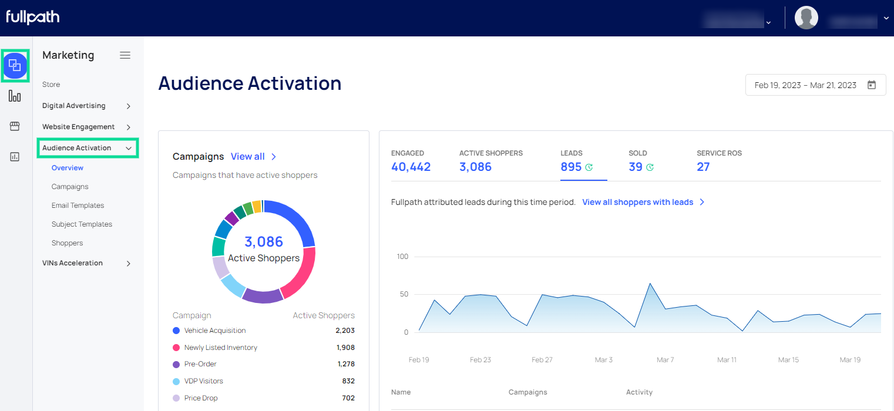The width and height of the screenshot is (894, 411).
Task: Open the Email Templates sidebar item
Action: (x=78, y=206)
